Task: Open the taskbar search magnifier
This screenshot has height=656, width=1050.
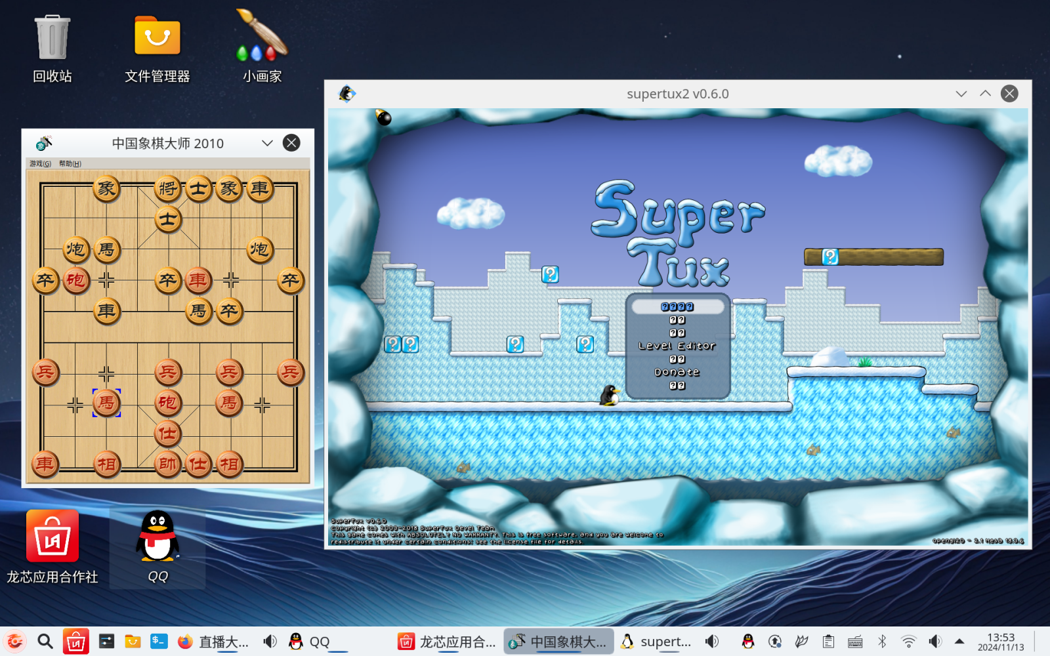Action: [x=45, y=641]
